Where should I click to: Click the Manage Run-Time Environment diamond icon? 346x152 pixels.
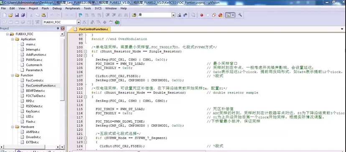[x=104, y=22]
